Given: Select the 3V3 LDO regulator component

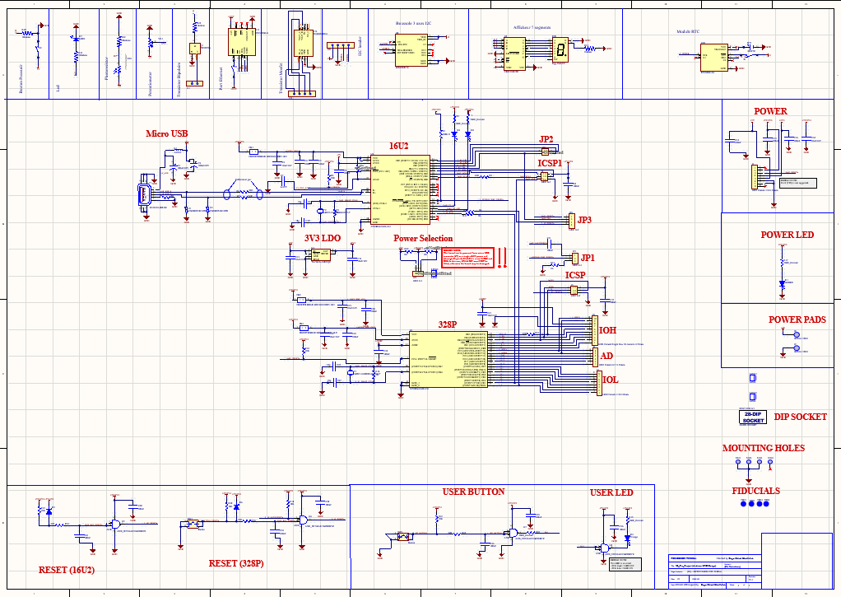Looking at the screenshot, I should coord(320,254).
